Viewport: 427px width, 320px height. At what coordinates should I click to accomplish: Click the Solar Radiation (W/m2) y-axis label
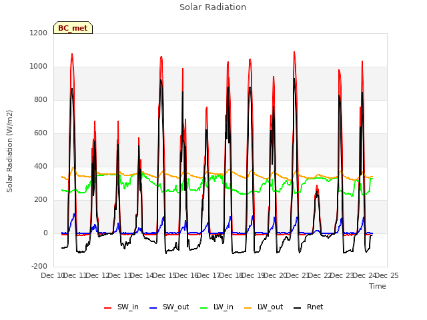click(9, 151)
